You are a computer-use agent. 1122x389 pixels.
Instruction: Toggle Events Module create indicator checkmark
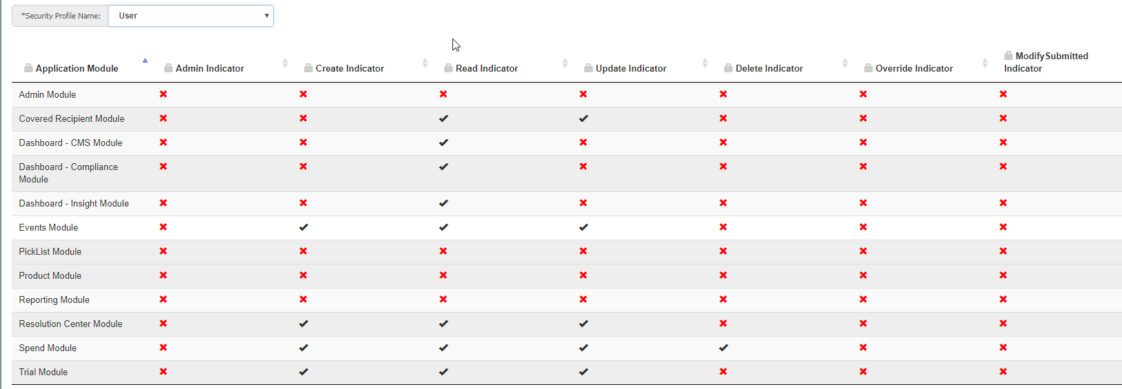click(x=303, y=227)
